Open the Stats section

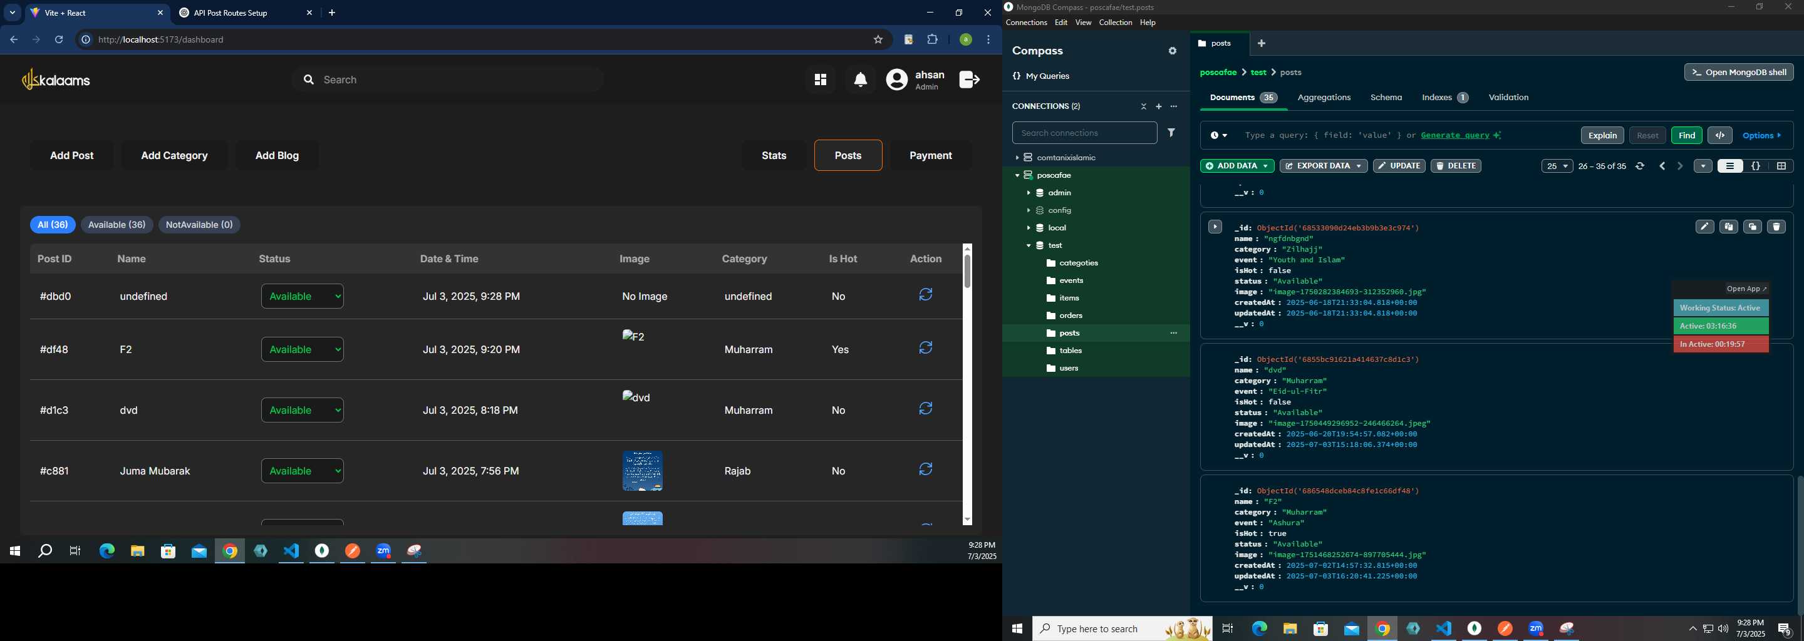point(774,155)
